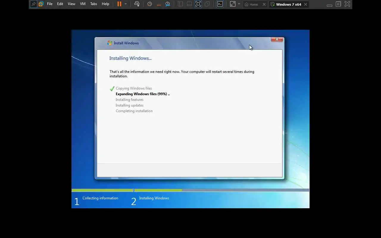Click the 'Collecting information' stage label
The width and height of the screenshot is (381, 238).
tap(100, 198)
